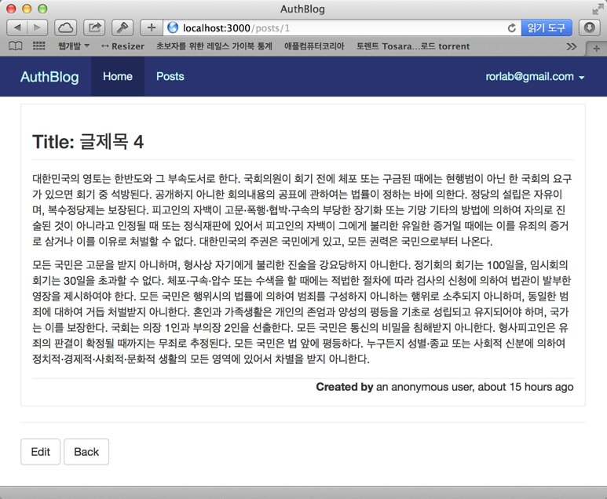Click the 읽기 도구 reader button

[547, 27]
